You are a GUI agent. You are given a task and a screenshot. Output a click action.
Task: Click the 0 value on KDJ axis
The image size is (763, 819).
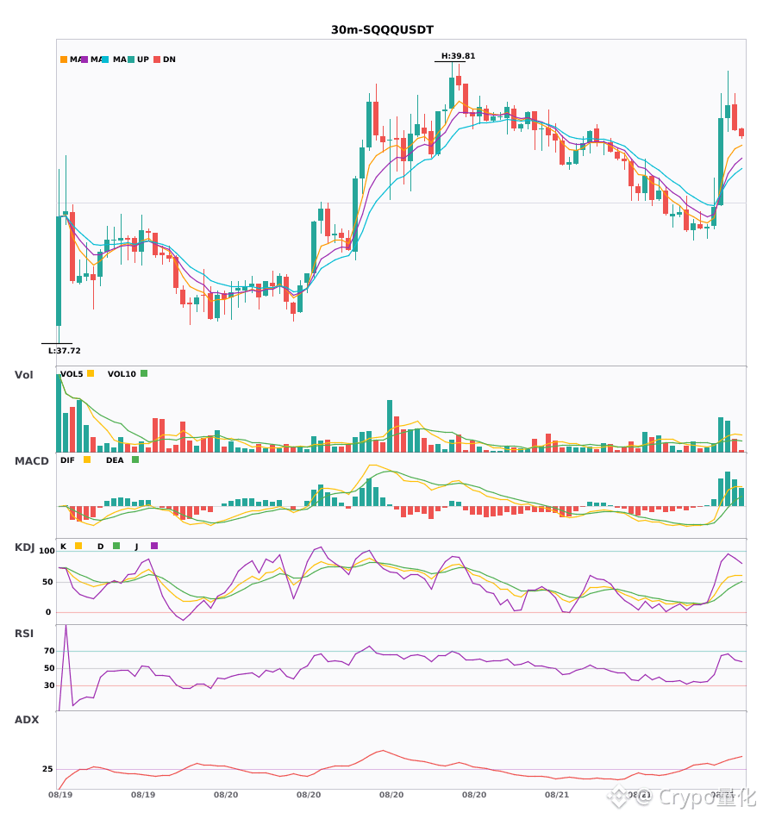[48, 612]
